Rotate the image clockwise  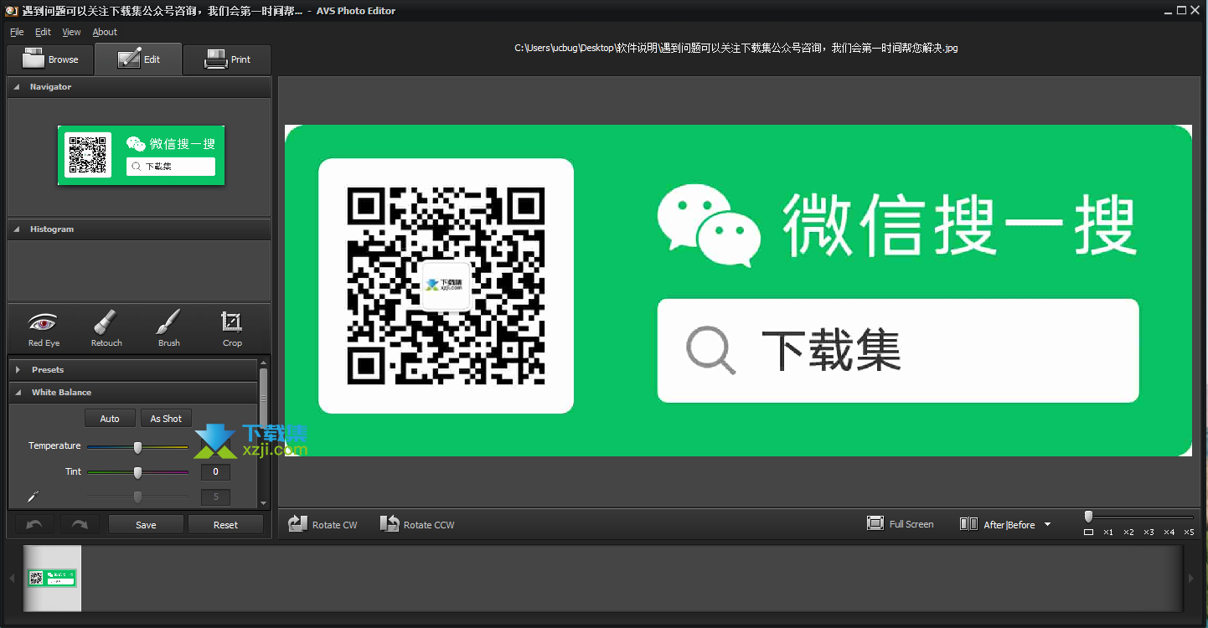323,524
